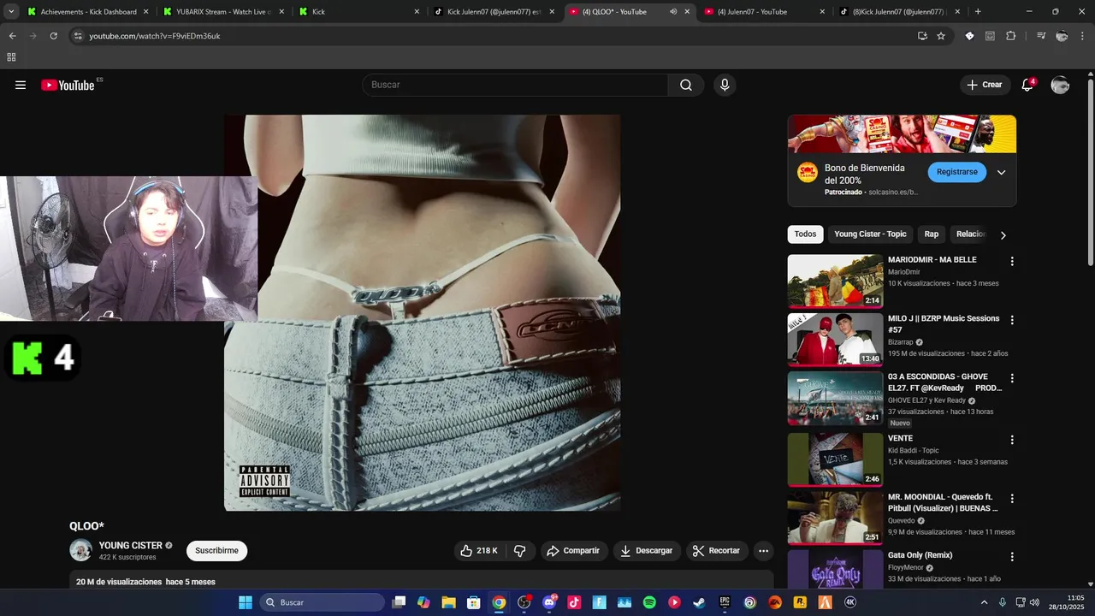Image resolution: width=1095 pixels, height=616 pixels.
Task: Open the YouTube hamburger guide menu
Action: click(x=21, y=85)
